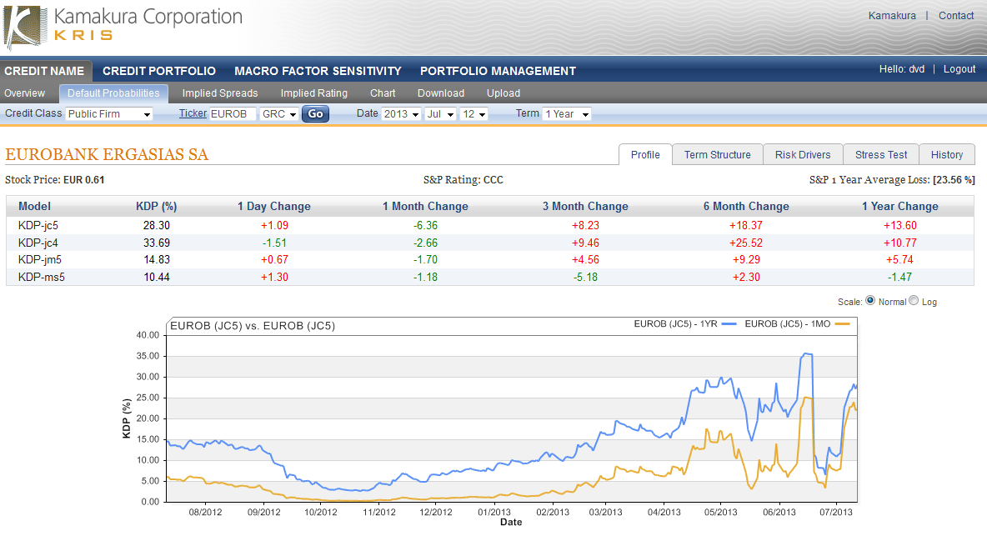Image resolution: width=987 pixels, height=536 pixels.
Task: Select the Normal scale radio button
Action: coord(870,301)
